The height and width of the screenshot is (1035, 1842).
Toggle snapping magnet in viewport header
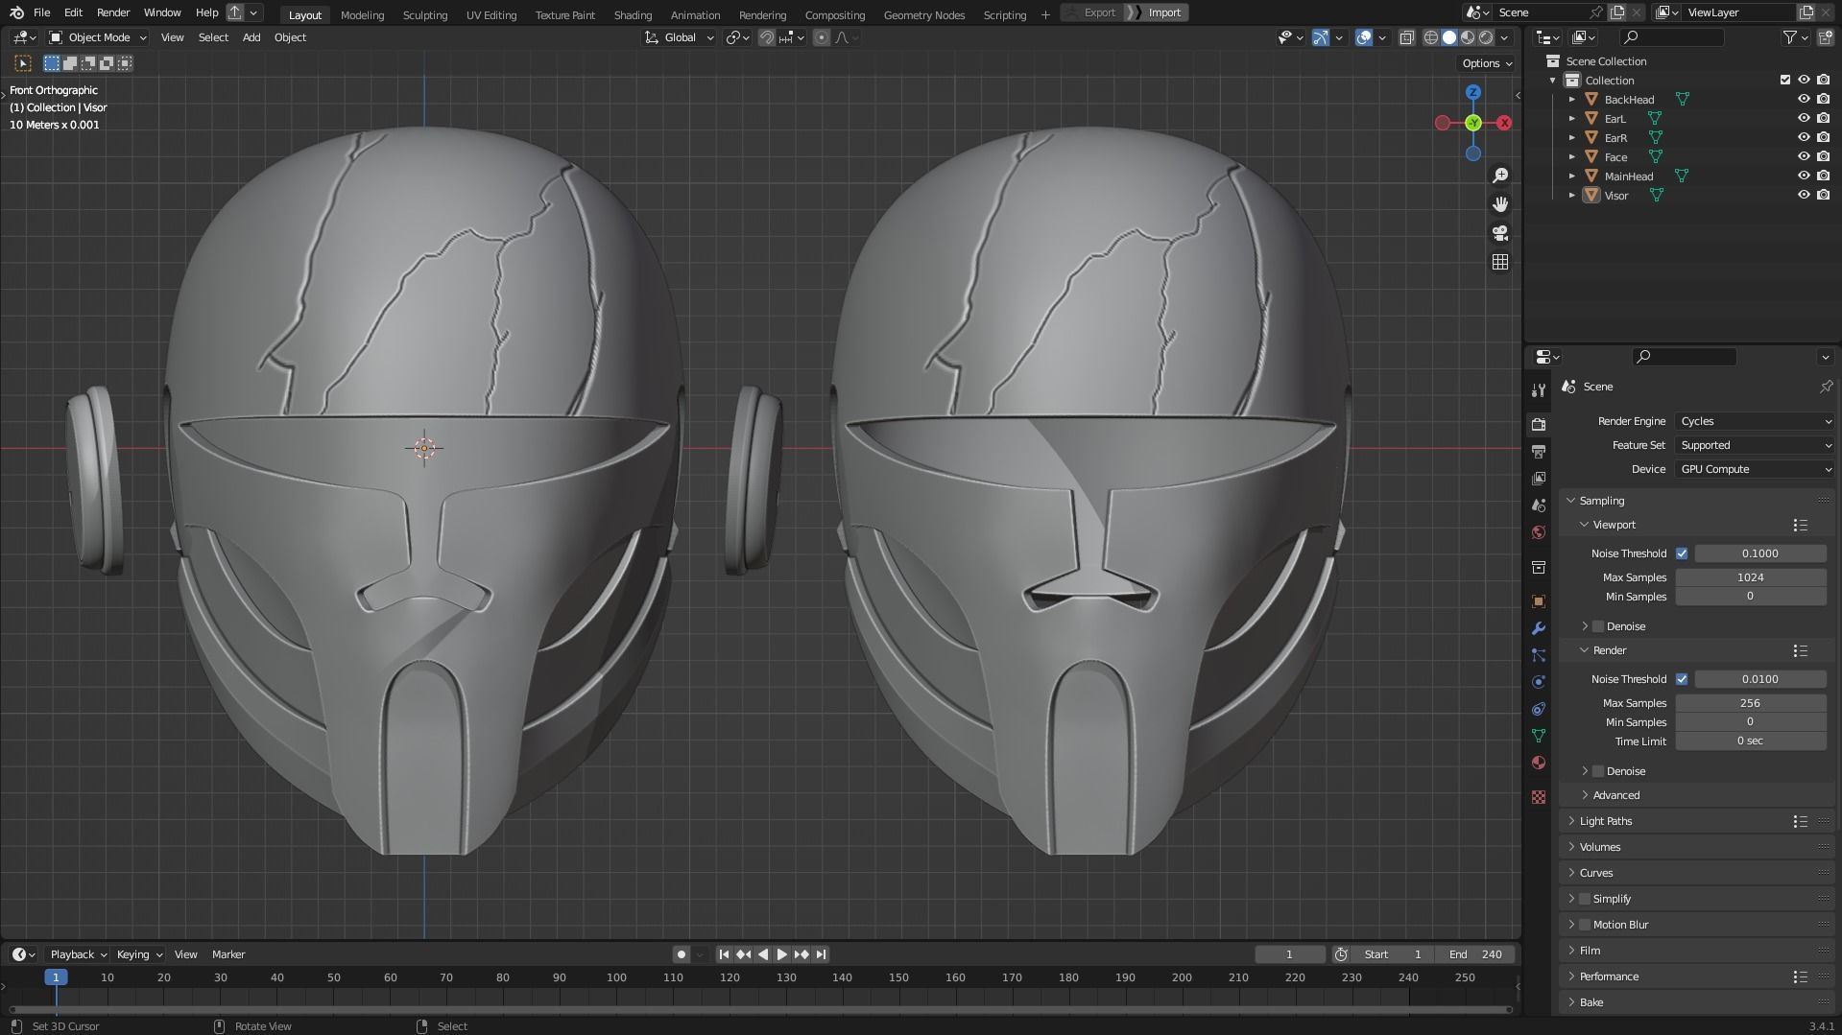[x=766, y=37]
